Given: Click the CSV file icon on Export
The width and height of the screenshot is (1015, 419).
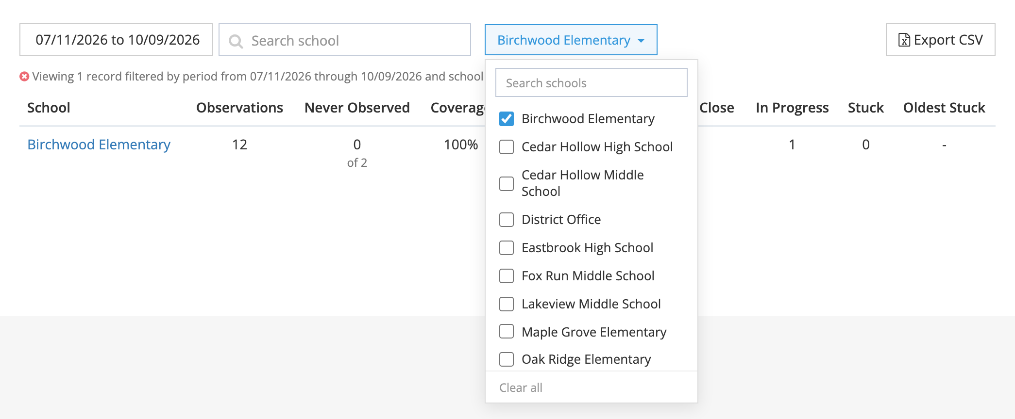Looking at the screenshot, I should coord(904,40).
